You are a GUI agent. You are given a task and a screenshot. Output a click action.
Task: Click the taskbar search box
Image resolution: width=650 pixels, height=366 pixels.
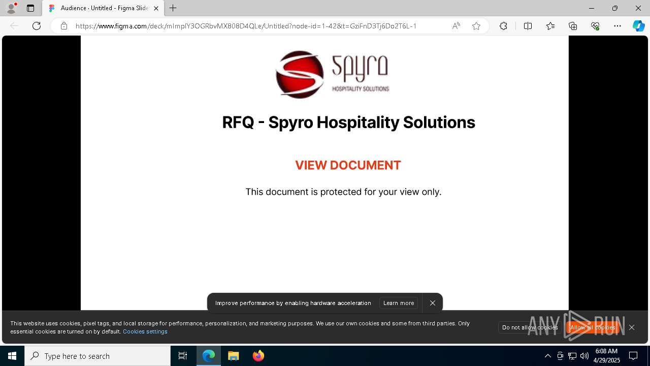pos(97,356)
